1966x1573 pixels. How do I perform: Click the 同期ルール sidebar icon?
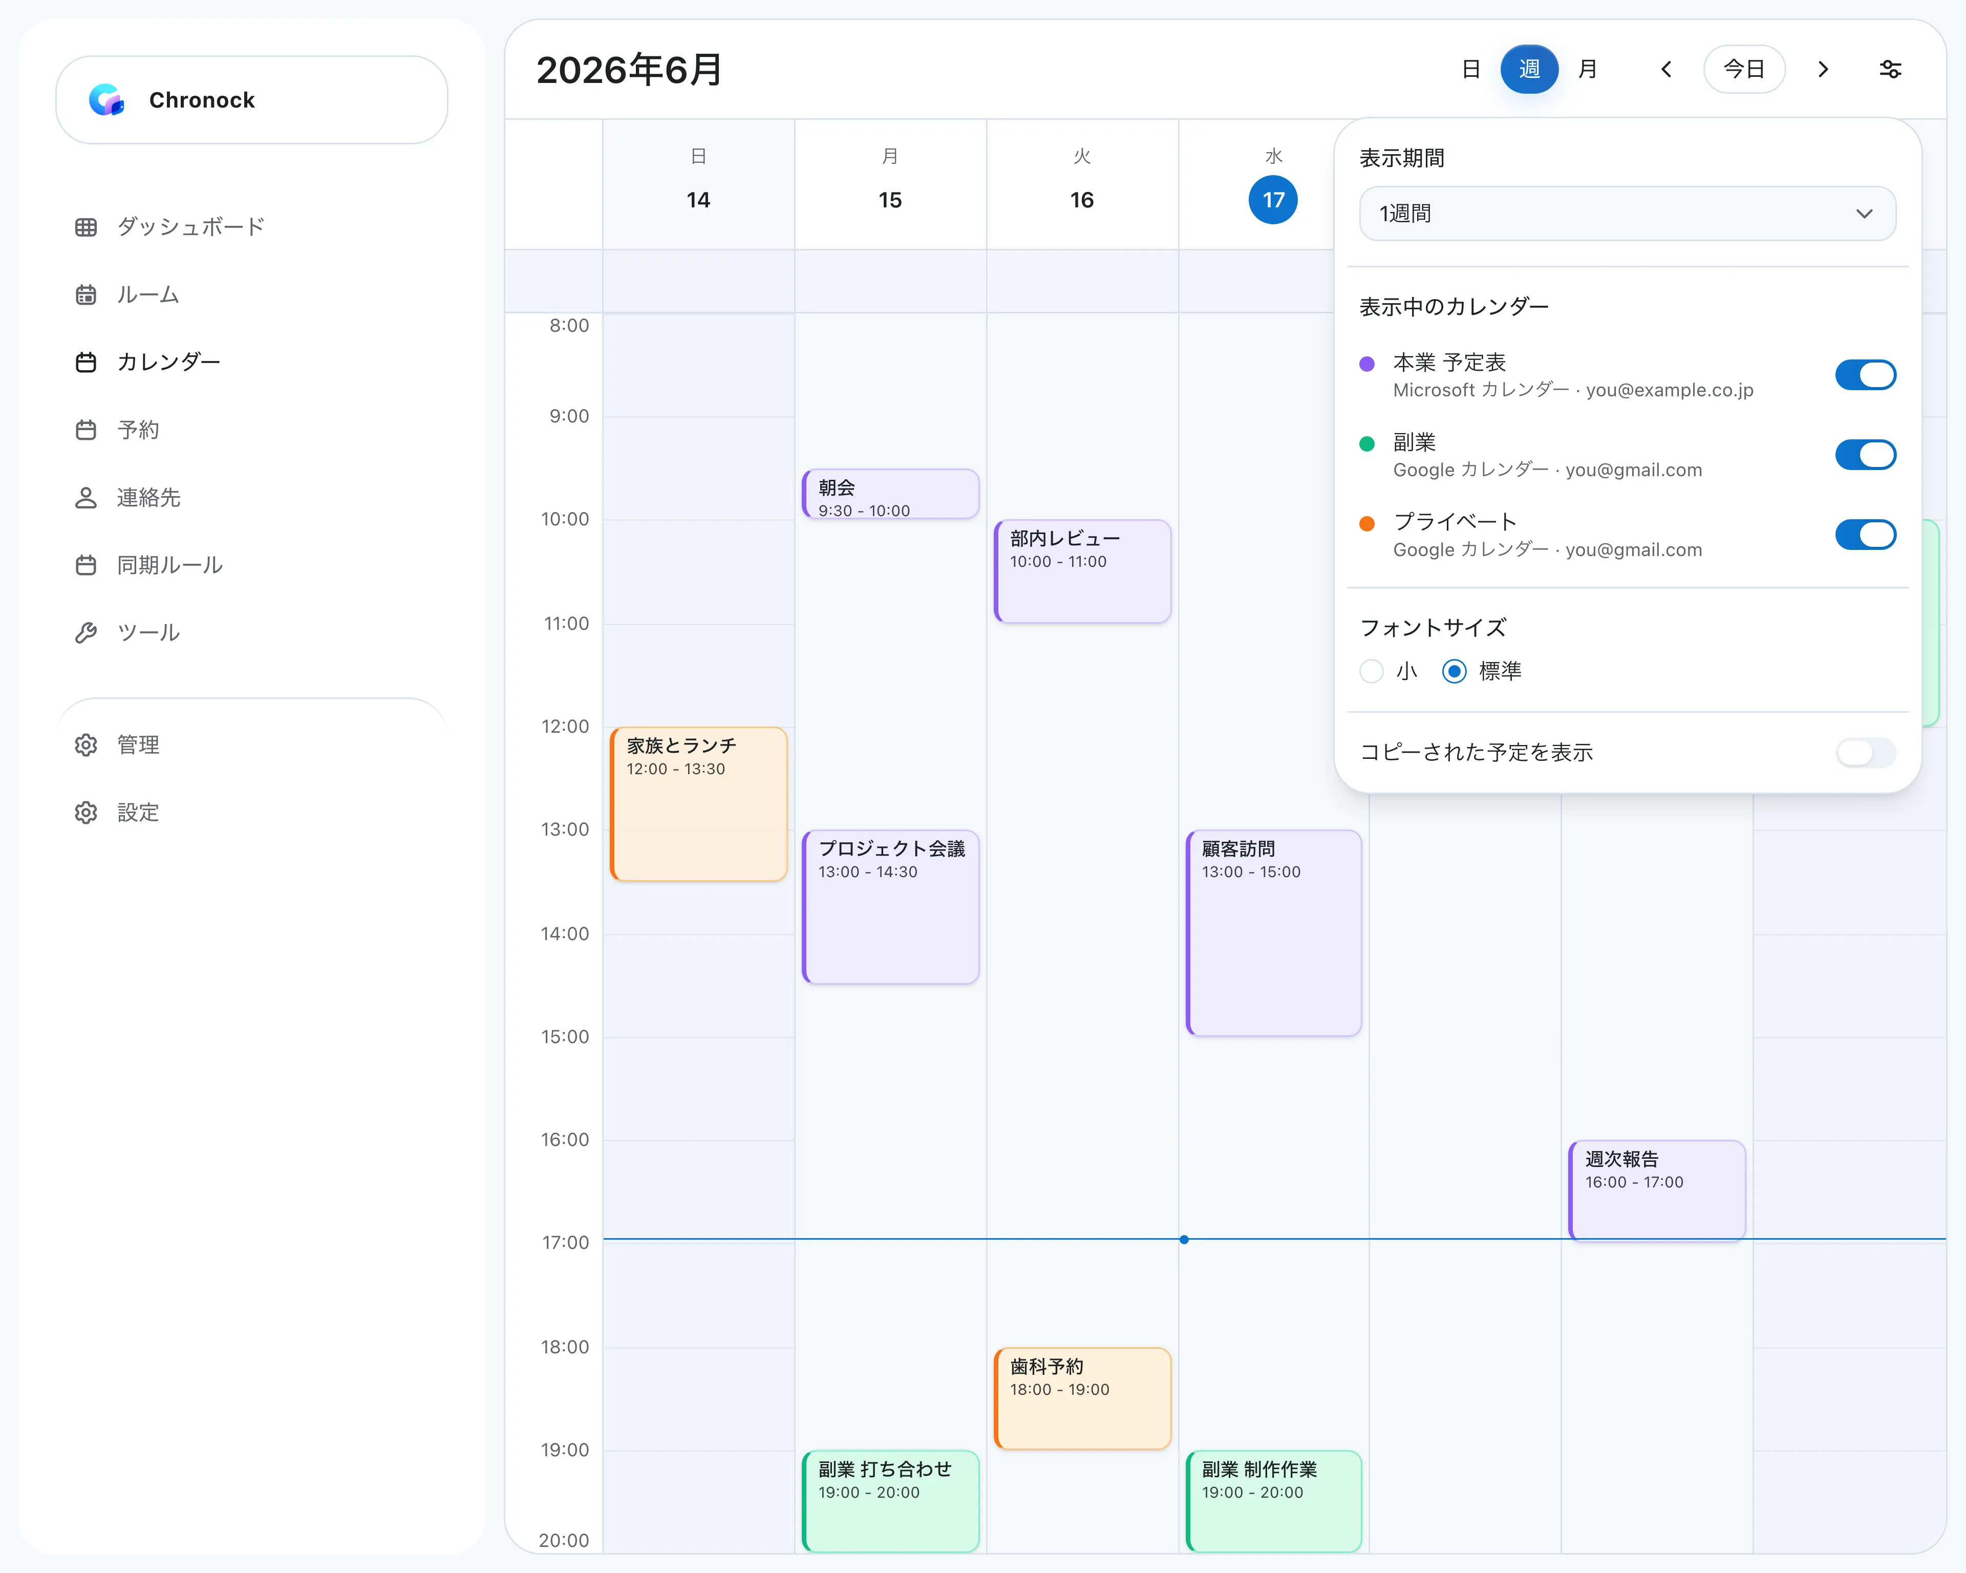coord(86,565)
